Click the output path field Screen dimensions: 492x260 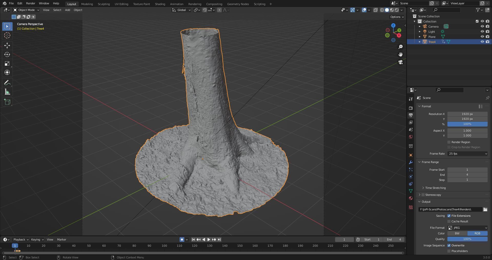(450, 209)
